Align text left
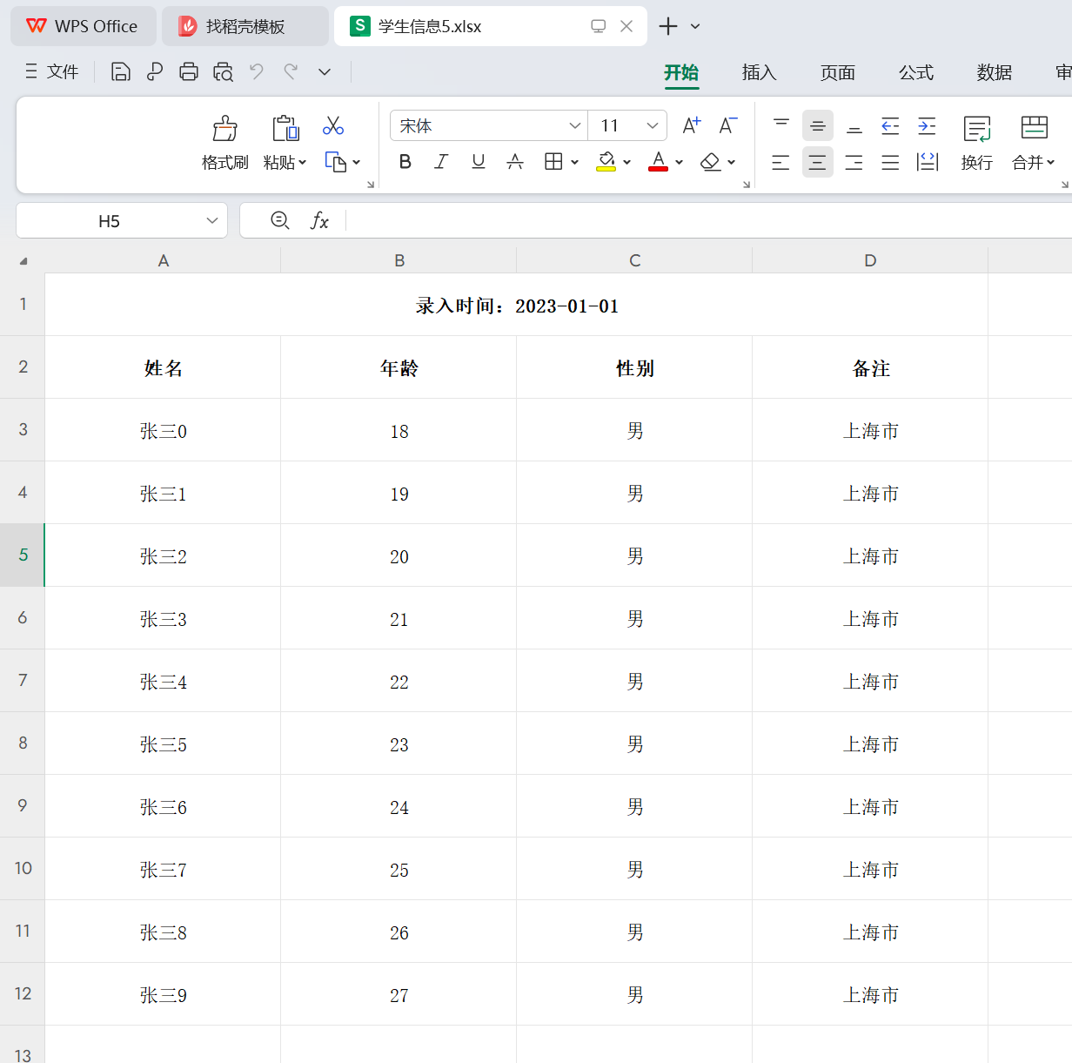The width and height of the screenshot is (1072, 1063). pos(781,162)
